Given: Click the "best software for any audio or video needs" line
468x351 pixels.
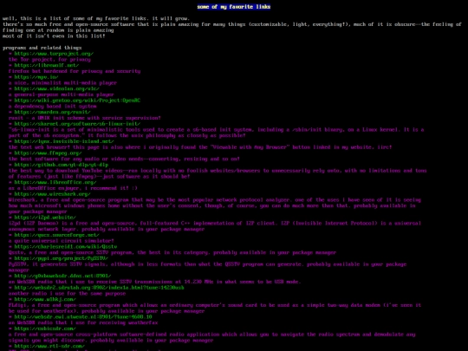Looking at the screenshot, I should (124, 159).
